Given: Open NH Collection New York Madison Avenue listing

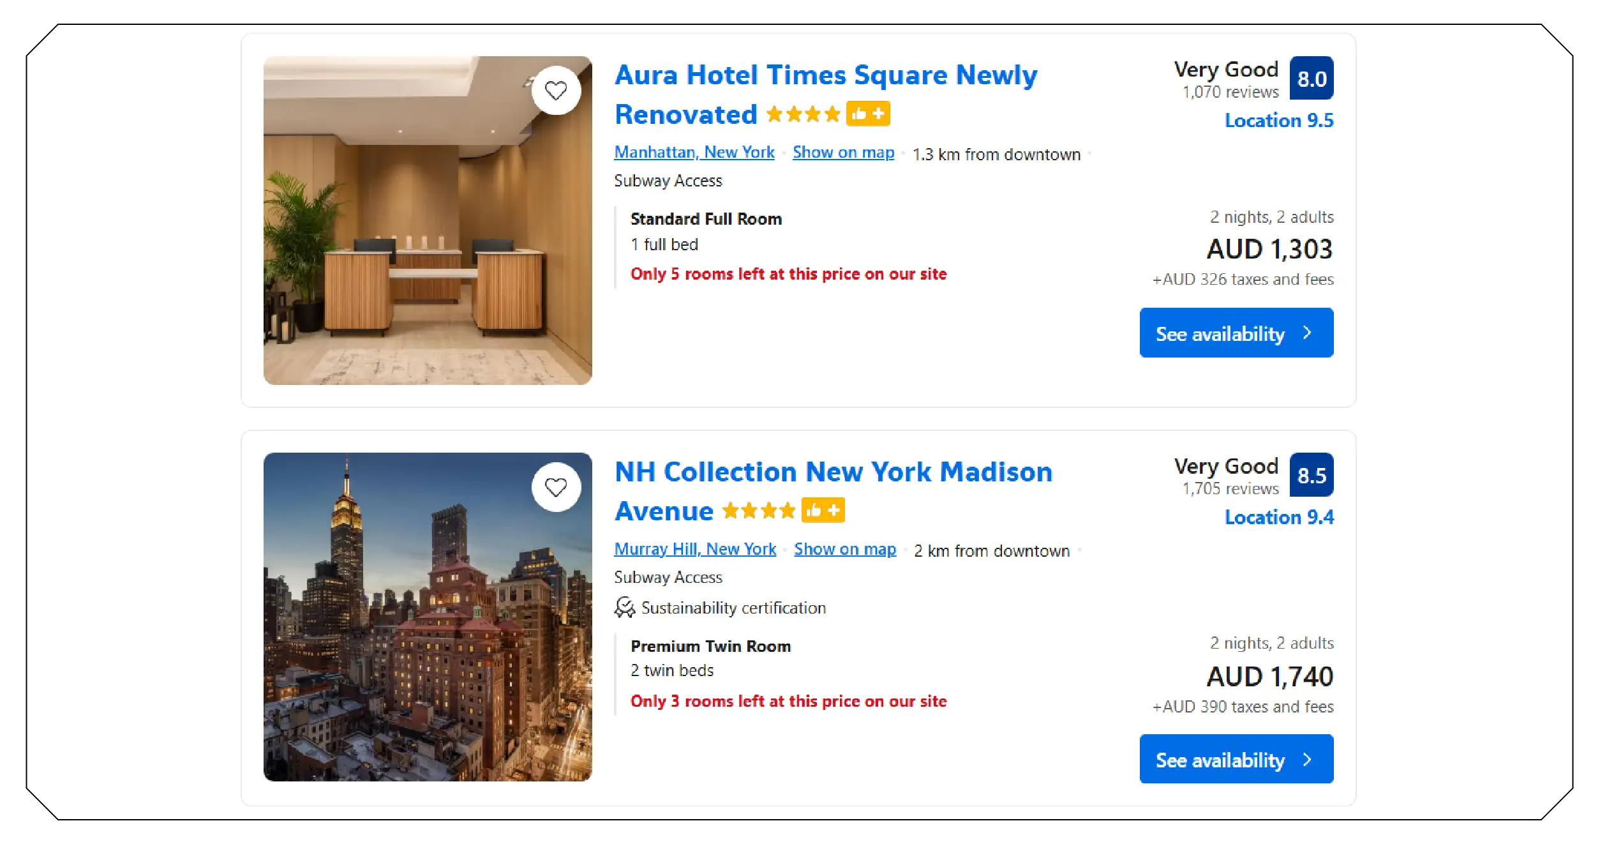Looking at the screenshot, I should (833, 472).
